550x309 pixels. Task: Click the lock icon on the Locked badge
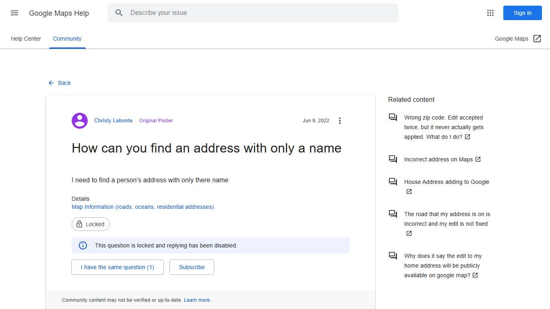click(x=79, y=224)
